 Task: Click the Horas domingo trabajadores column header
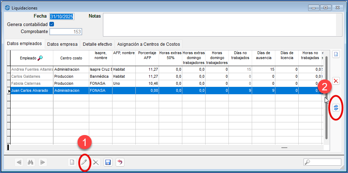coord(217,58)
